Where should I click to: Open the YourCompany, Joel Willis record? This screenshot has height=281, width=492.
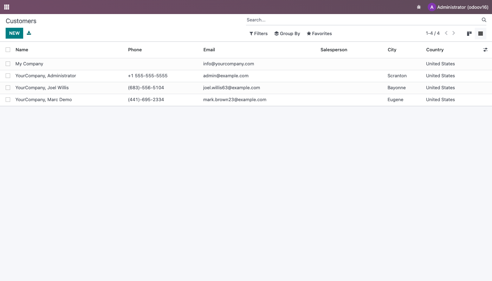click(42, 88)
